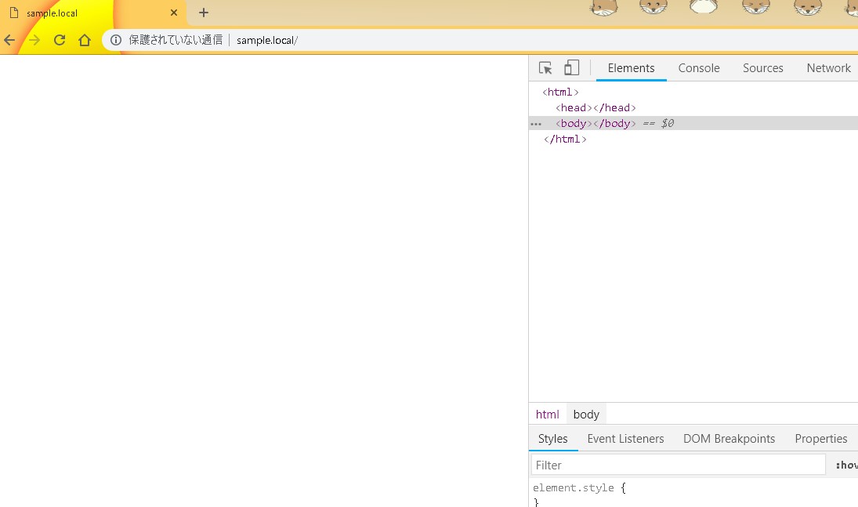The image size is (858, 507).
Task: Open the DOM Breakpoints tab
Action: coord(729,439)
